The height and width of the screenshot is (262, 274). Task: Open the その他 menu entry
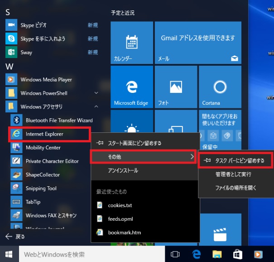tap(143, 156)
